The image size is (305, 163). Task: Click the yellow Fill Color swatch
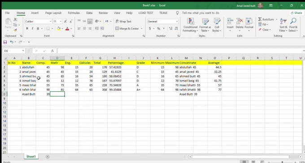59,29
